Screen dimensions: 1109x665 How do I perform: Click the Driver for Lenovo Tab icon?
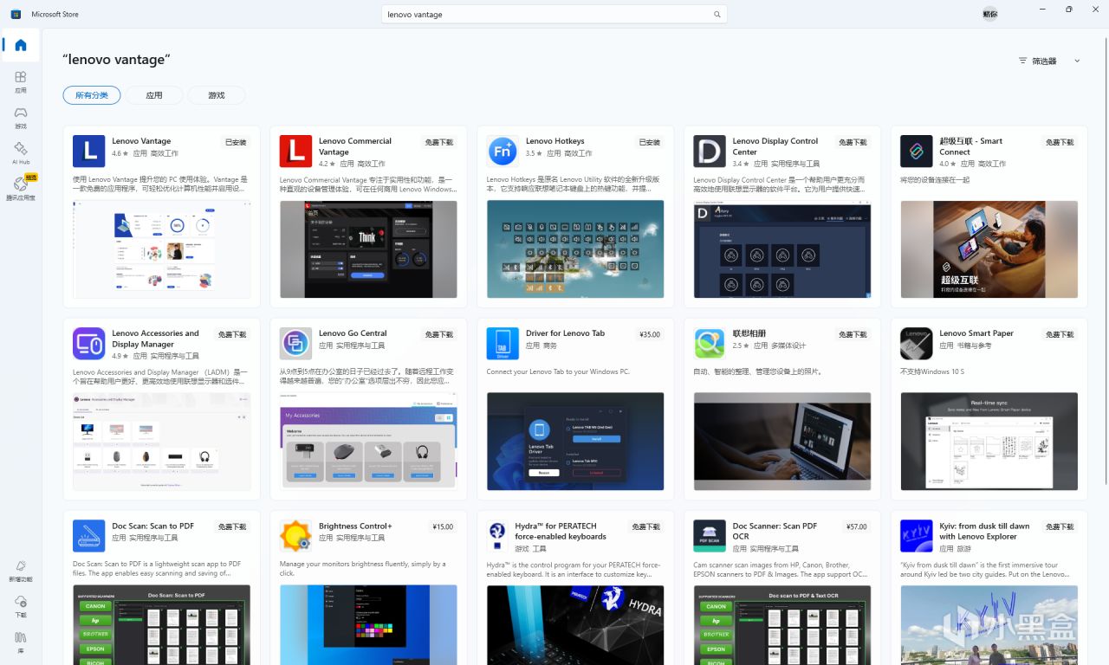click(x=503, y=344)
